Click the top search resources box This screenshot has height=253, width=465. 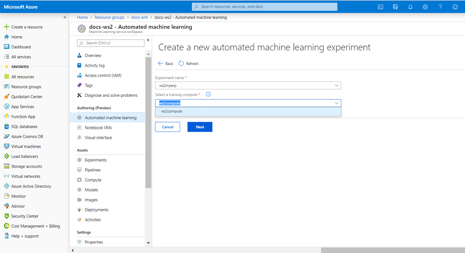pyautogui.click(x=264, y=7)
